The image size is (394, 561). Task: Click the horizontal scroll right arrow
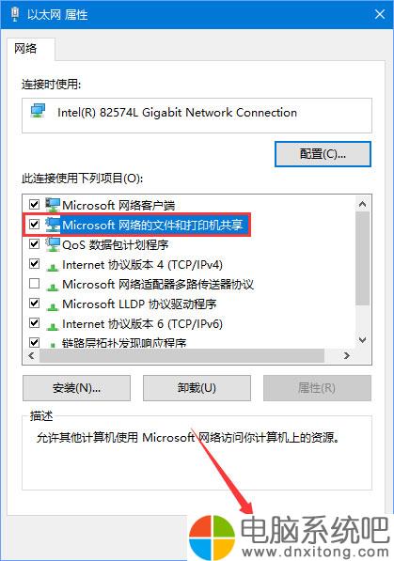346,355
